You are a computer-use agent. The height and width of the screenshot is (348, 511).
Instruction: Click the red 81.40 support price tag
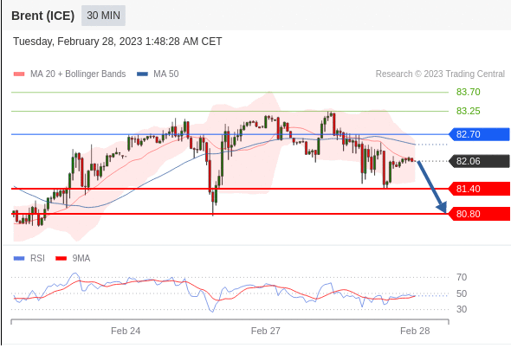coord(479,189)
